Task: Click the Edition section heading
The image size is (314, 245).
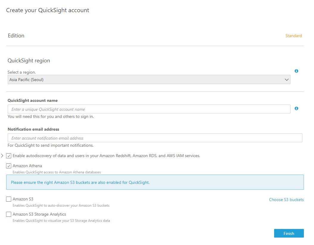Action: 16,36
